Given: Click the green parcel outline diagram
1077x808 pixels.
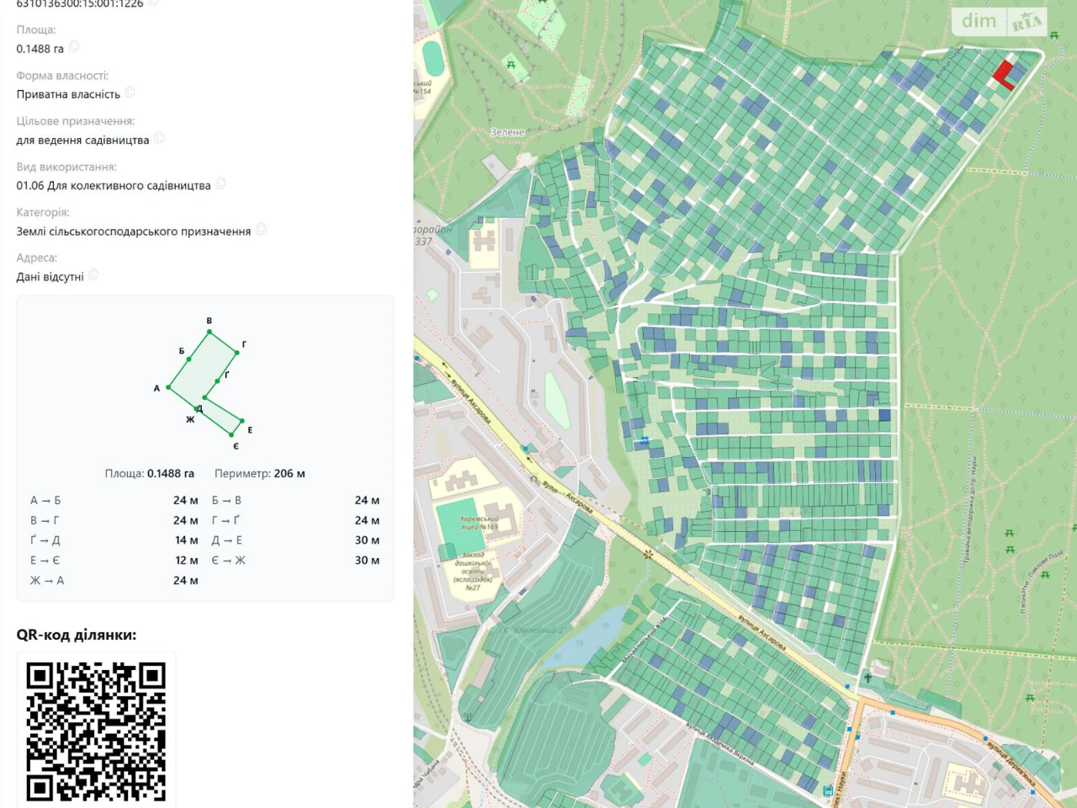Looking at the screenshot, I should [207, 383].
